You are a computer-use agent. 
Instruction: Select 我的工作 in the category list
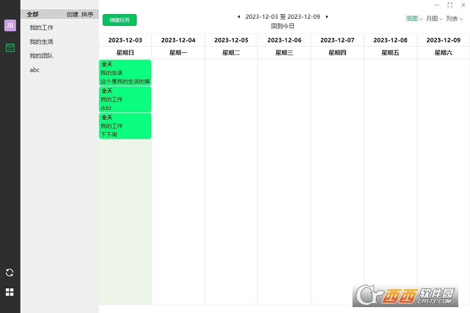41,28
